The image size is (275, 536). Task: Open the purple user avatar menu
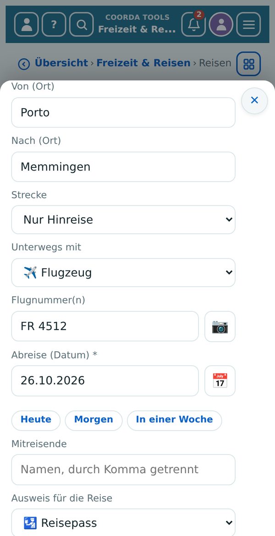(x=221, y=24)
